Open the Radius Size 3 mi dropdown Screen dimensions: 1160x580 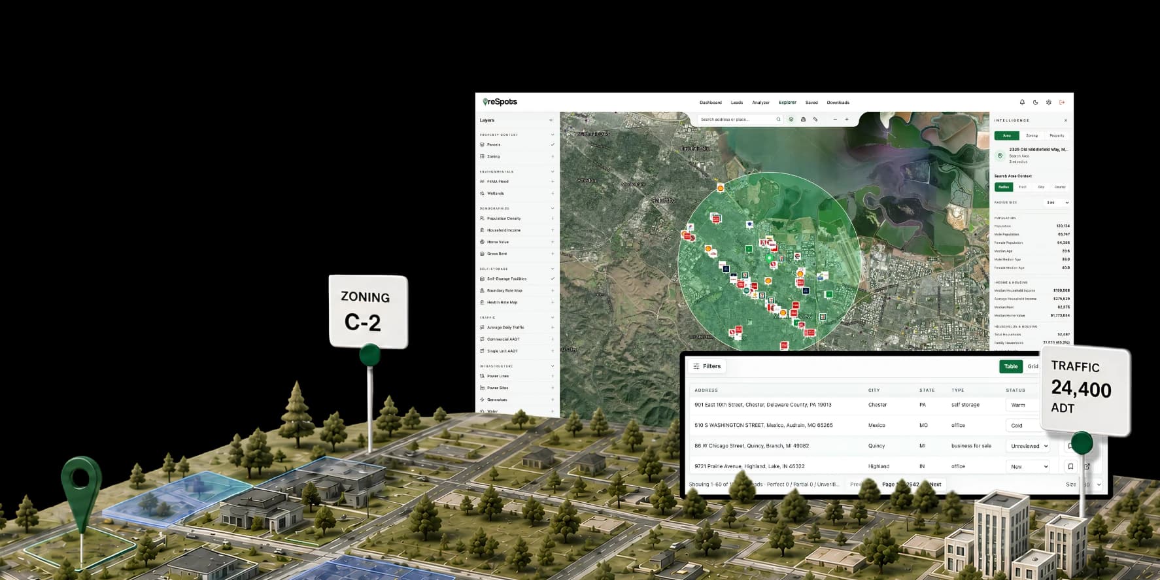(x=1057, y=203)
